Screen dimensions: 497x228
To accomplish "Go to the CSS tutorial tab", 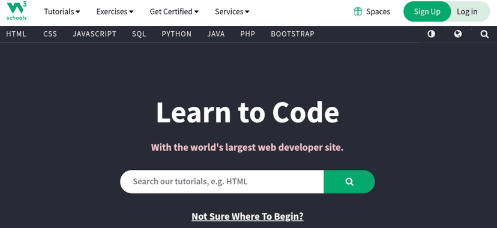I will [x=50, y=34].
